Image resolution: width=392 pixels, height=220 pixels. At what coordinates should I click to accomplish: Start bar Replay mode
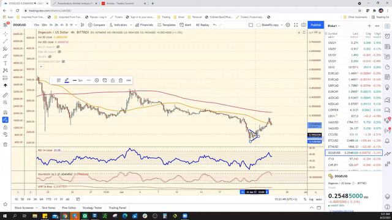pos(203,25)
